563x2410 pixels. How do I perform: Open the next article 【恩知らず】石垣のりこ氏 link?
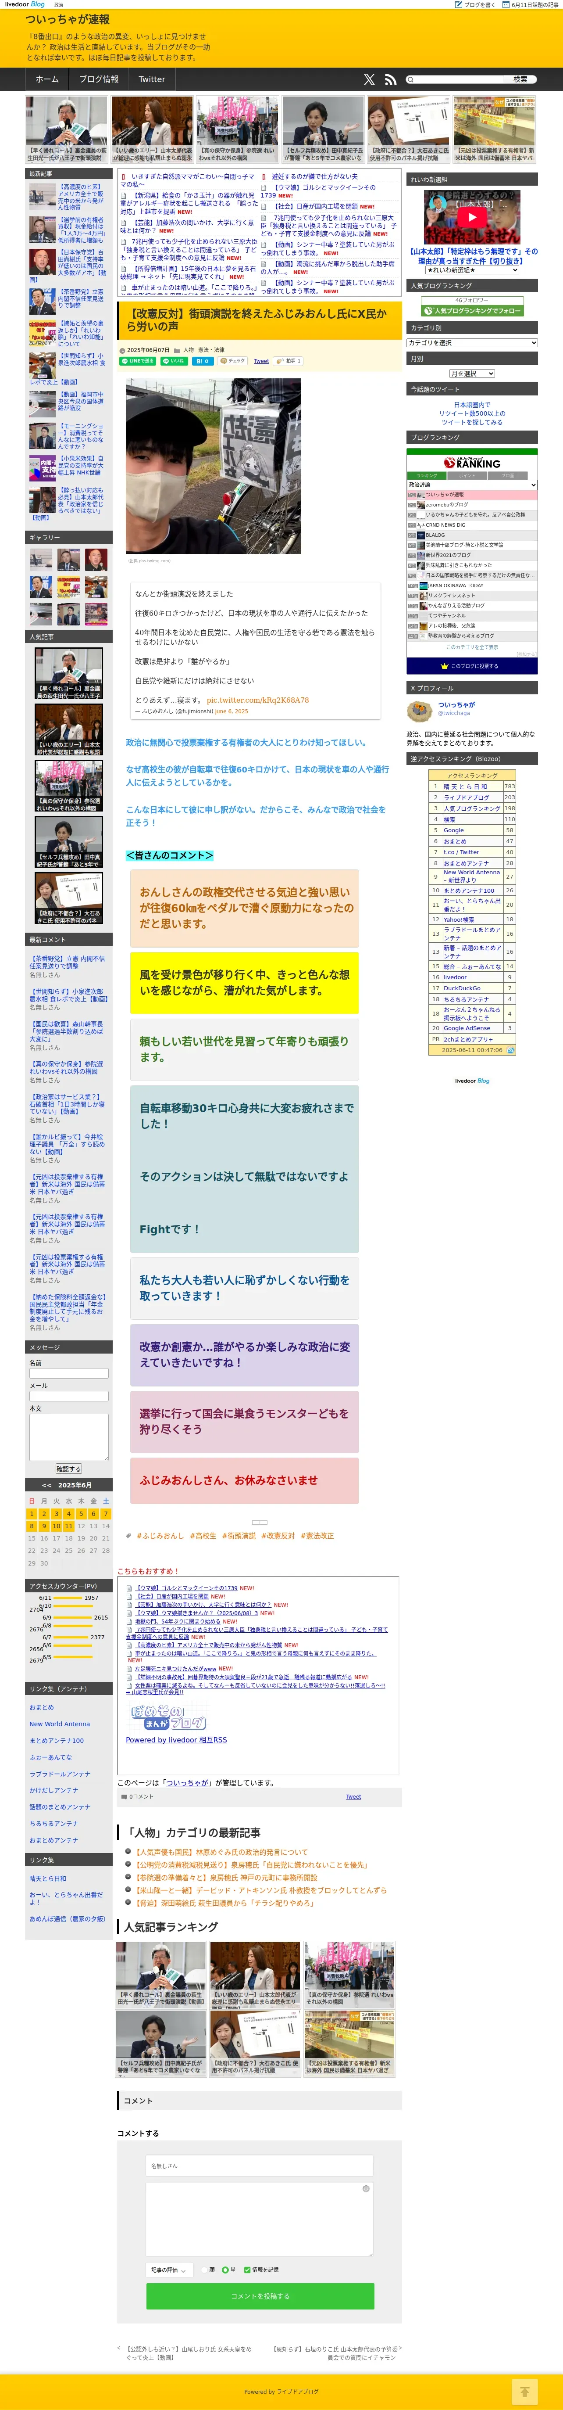[x=336, y=2352]
